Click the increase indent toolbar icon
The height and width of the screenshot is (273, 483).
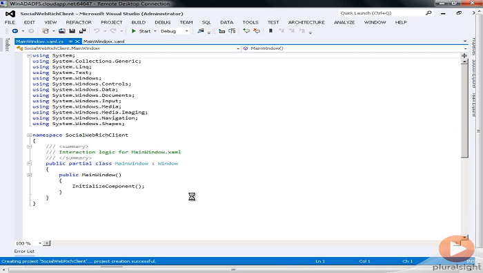coord(232,31)
